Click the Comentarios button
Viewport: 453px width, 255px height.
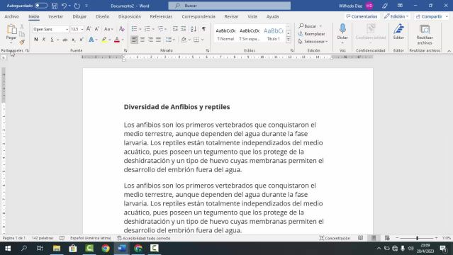362,16
